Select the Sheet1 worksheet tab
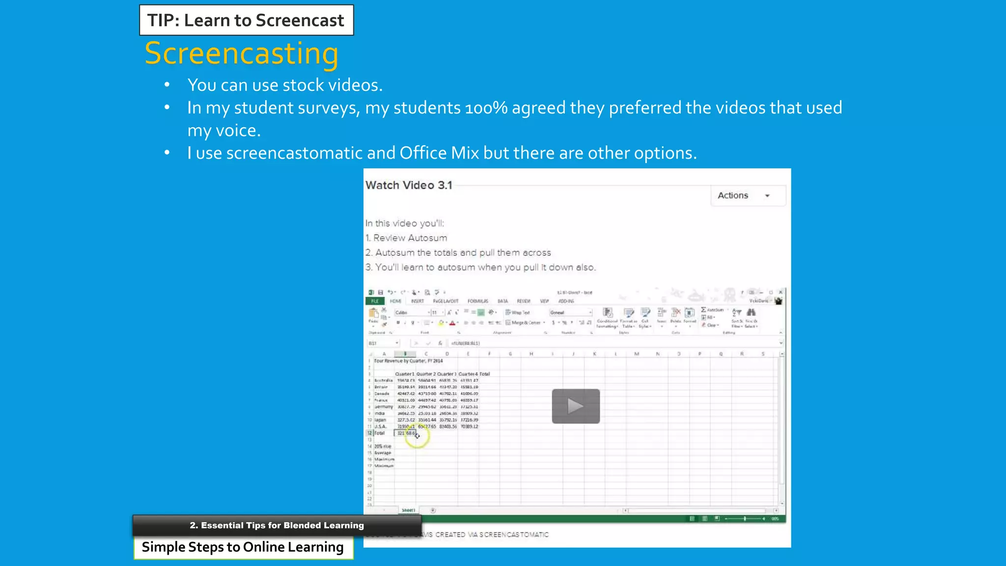This screenshot has height=566, width=1006. click(x=408, y=510)
